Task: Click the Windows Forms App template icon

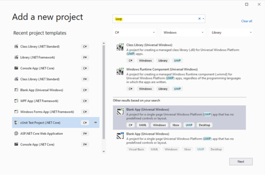Action: point(16,112)
